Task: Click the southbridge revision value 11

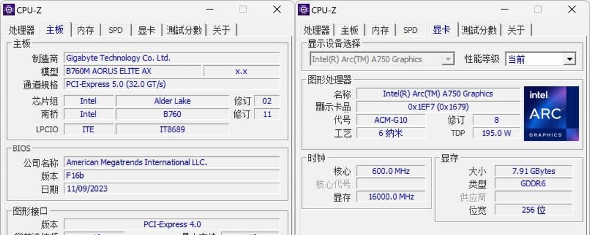Action: coord(267,114)
